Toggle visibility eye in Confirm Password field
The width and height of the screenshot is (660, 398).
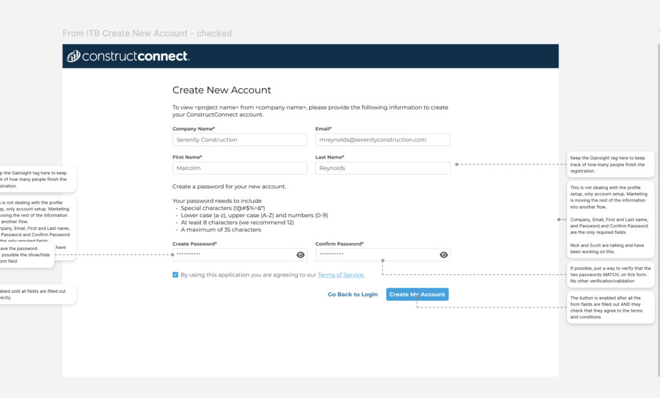tap(443, 255)
